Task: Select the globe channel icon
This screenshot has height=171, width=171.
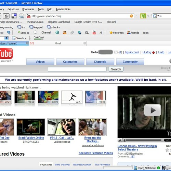Action: click(57, 32)
